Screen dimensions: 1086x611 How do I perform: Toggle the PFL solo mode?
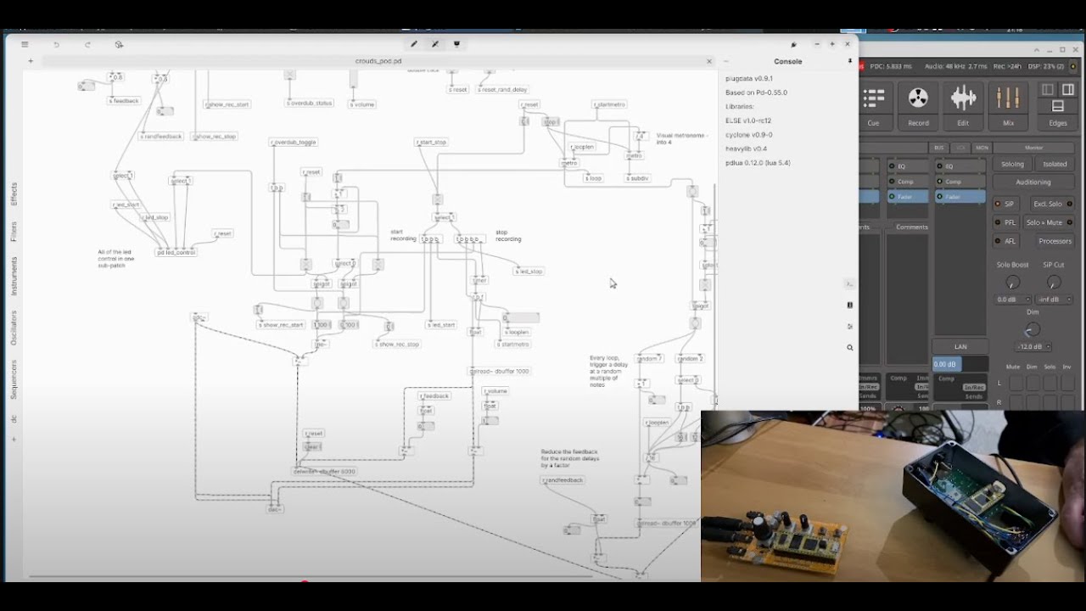[1005, 222]
